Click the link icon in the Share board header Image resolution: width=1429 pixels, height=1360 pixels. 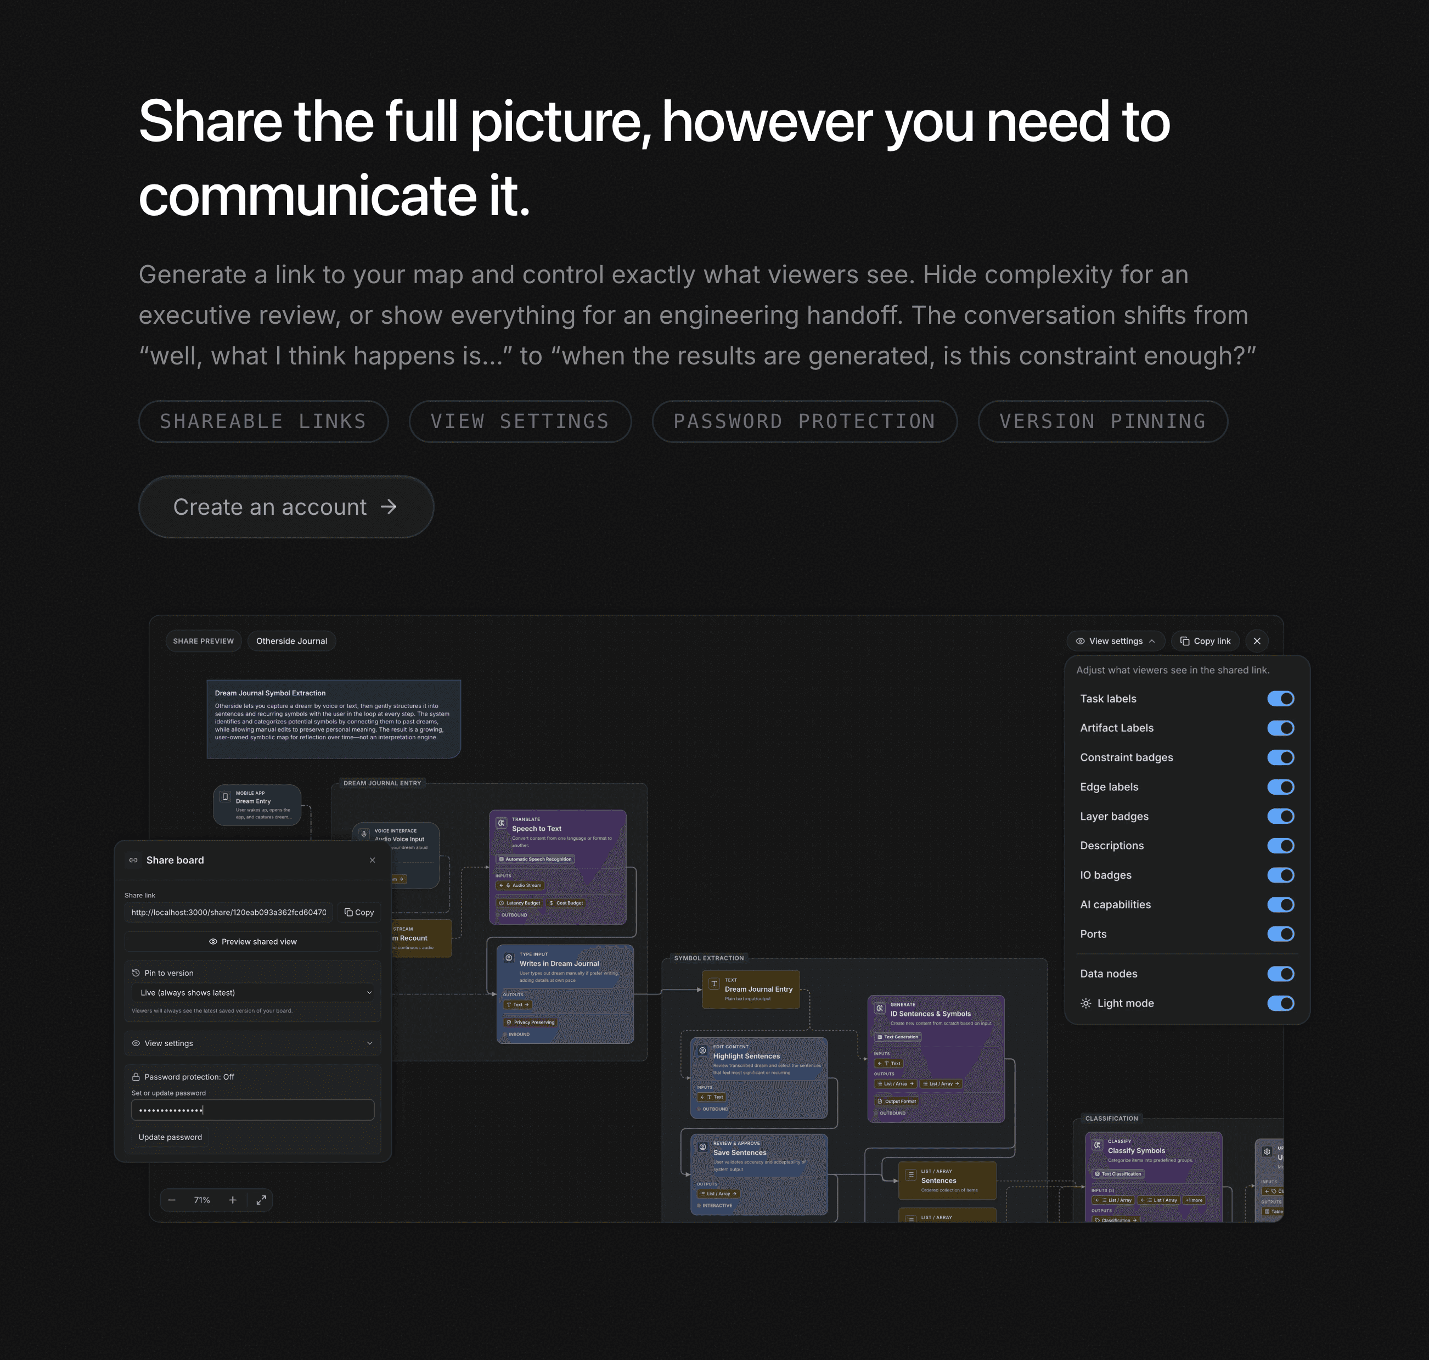(x=133, y=860)
